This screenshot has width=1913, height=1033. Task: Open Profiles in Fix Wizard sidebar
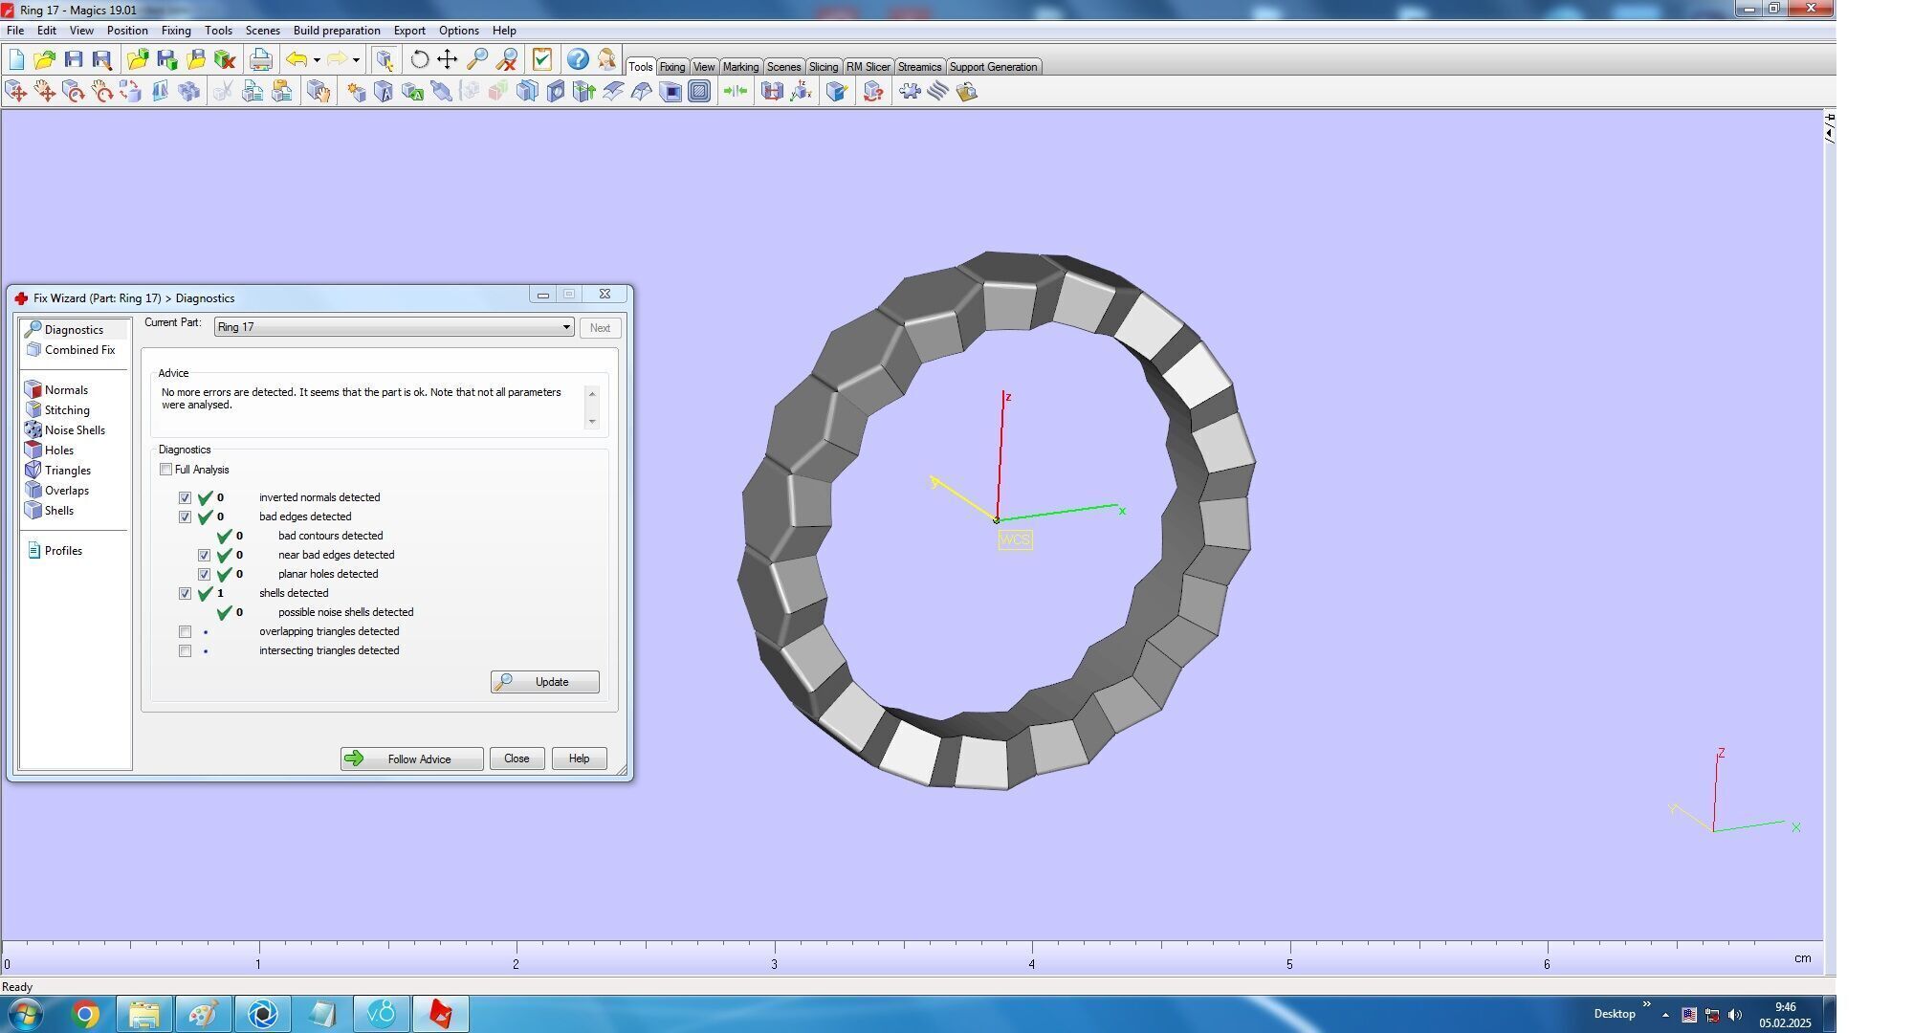coord(55,551)
